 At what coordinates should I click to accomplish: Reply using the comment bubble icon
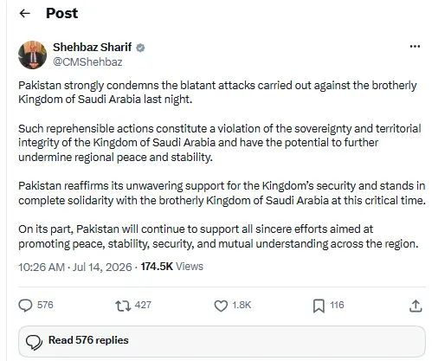point(25,306)
